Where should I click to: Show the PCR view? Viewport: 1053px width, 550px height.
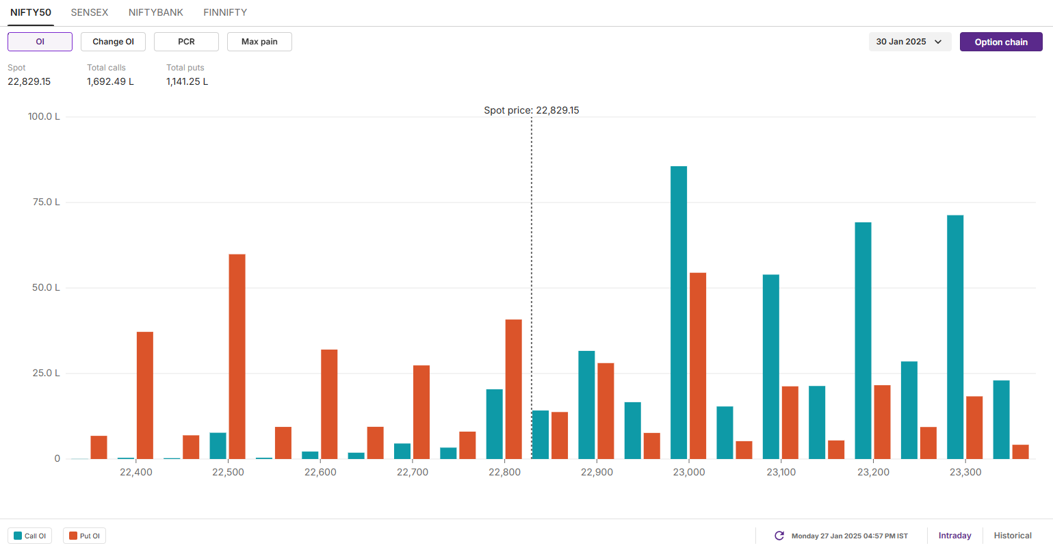[x=186, y=42]
